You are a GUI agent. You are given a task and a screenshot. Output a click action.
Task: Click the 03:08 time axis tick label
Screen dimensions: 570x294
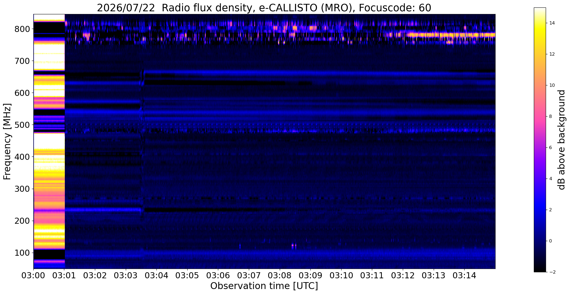280,276
